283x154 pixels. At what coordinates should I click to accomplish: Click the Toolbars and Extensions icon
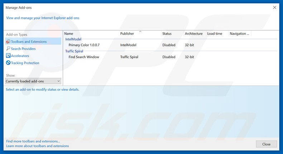click(x=8, y=41)
